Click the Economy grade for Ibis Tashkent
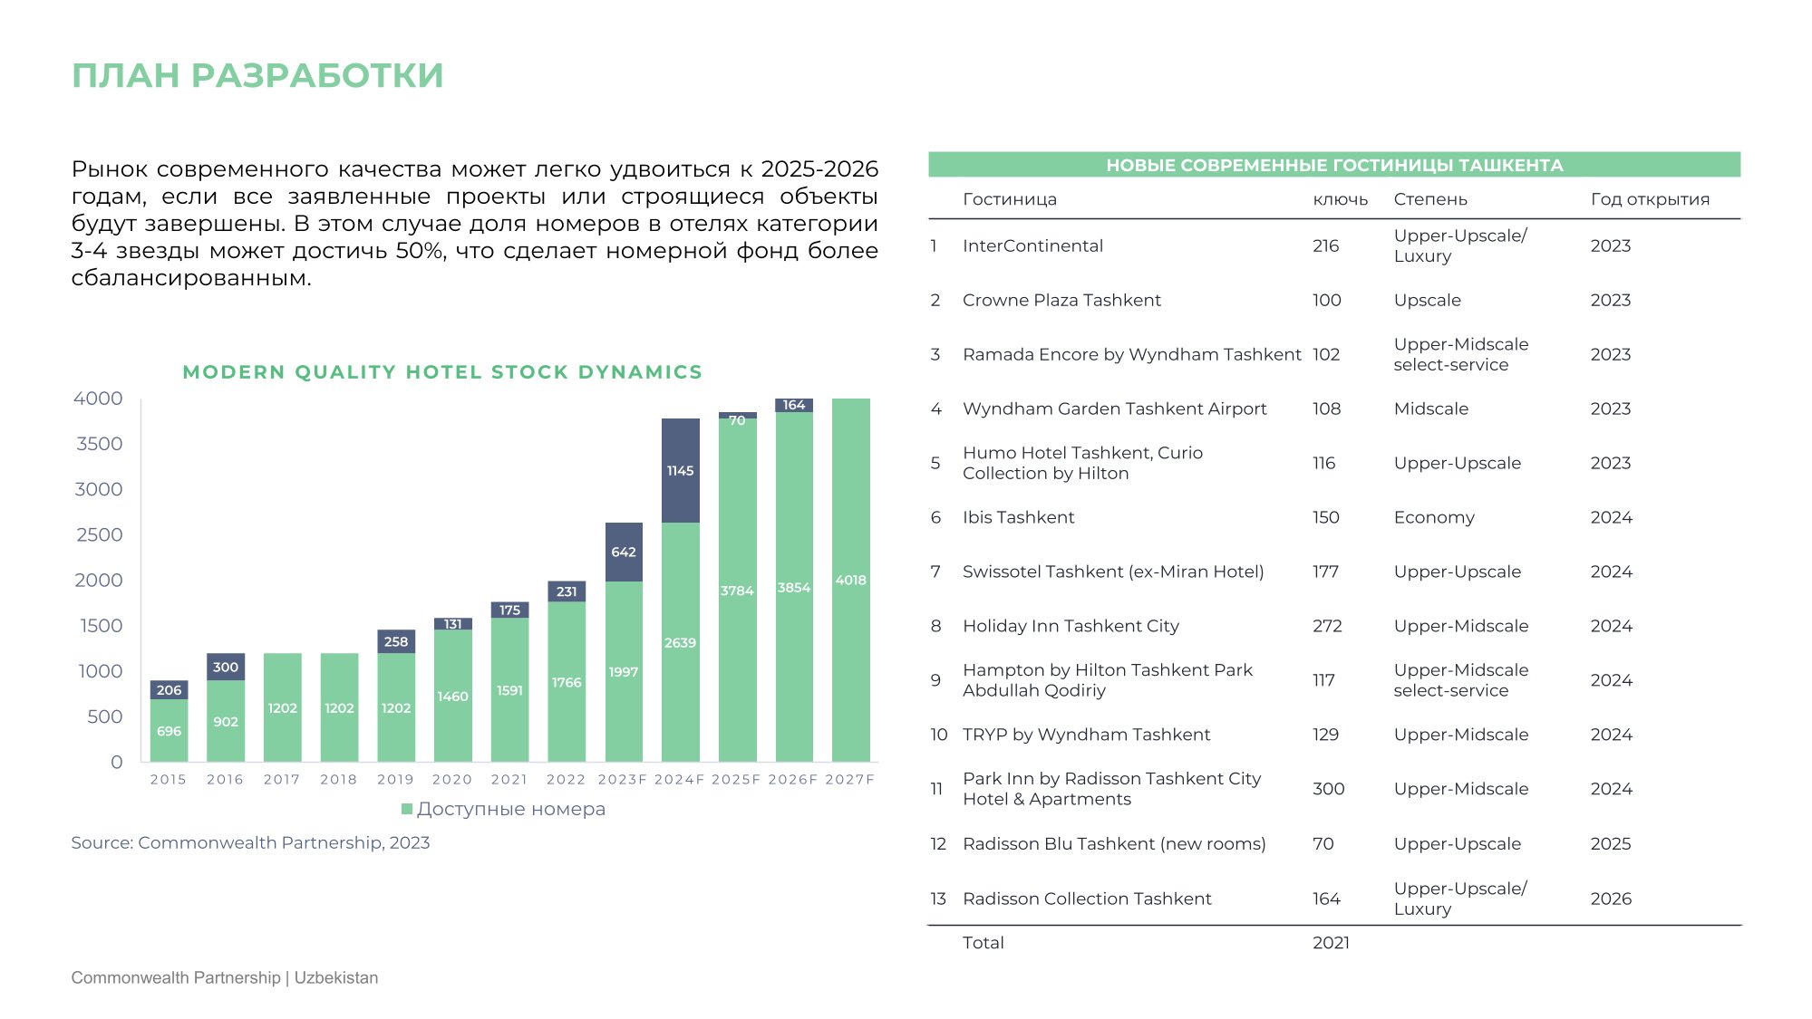Image resolution: width=1812 pixels, height=1019 pixels. pos(1434,517)
